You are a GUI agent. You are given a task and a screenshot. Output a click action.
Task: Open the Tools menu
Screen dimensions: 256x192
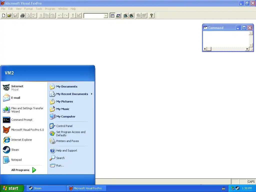(39, 9)
